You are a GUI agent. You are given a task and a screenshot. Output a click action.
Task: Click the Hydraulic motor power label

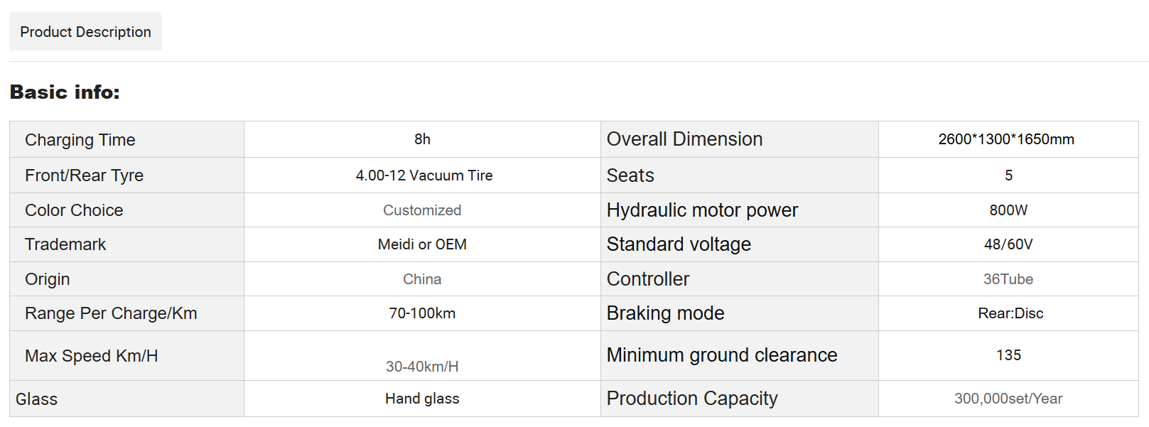point(702,210)
